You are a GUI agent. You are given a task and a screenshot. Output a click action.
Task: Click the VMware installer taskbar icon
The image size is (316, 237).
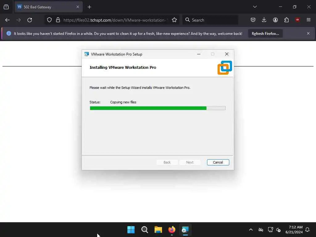click(185, 230)
